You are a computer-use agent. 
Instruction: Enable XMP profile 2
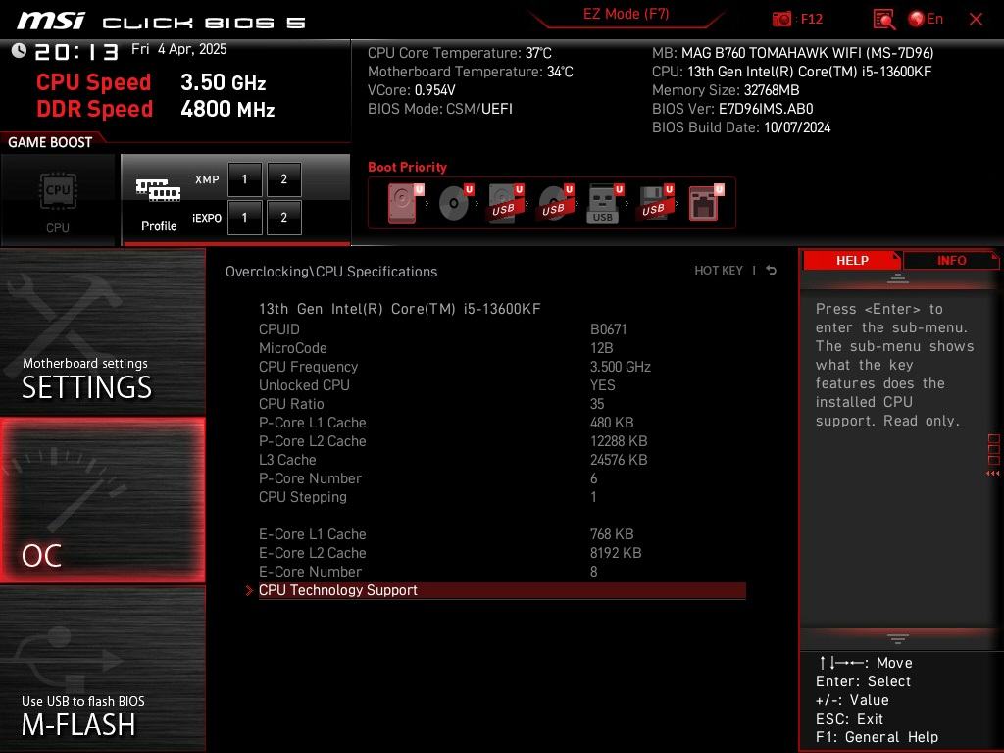click(x=283, y=179)
